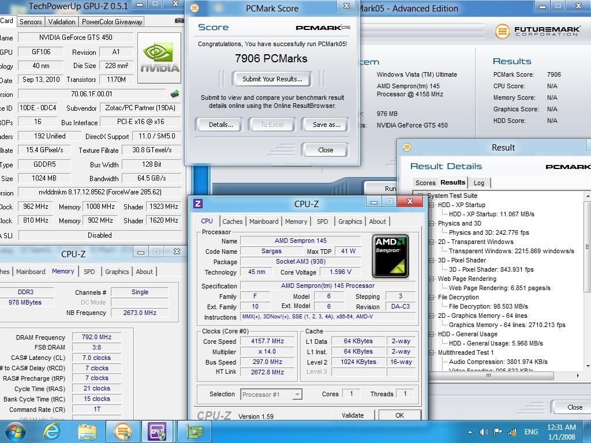The height and width of the screenshot is (443, 591).
Task: Select 'Audio Compression: 3801.974 KB/s' row
Action: coord(498,362)
